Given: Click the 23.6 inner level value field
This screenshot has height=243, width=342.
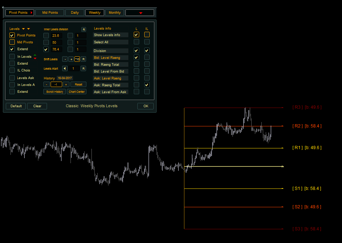Looking at the screenshot, I should 56,36.
